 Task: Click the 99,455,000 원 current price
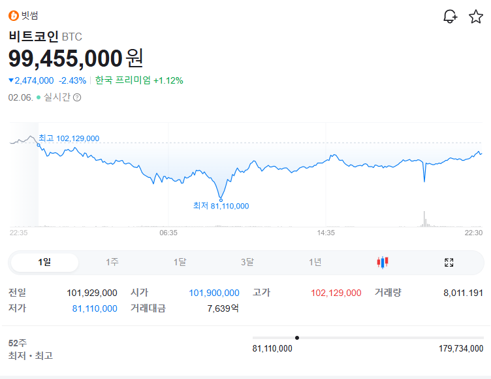[76, 59]
